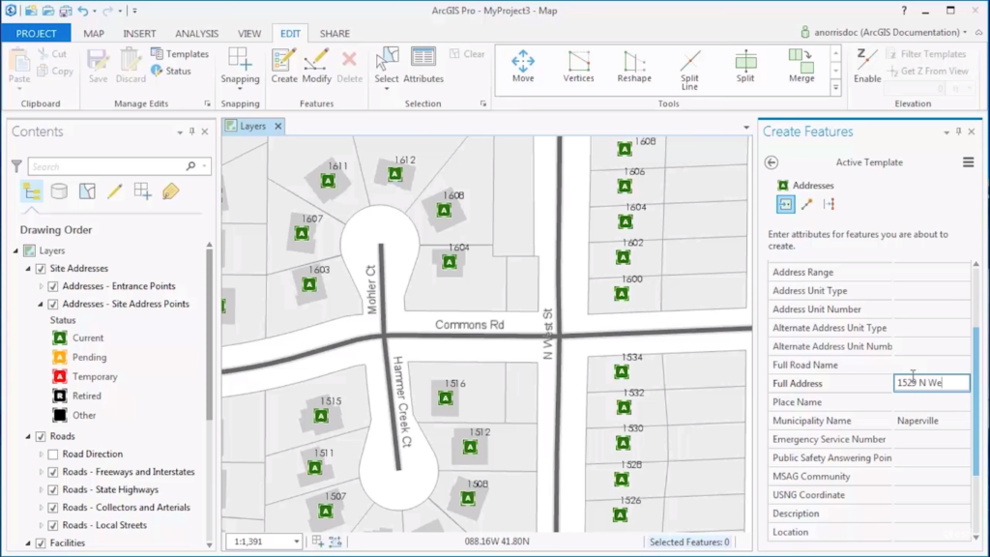Image resolution: width=990 pixels, height=557 pixels.
Task: Show list by data source
Action: click(59, 191)
